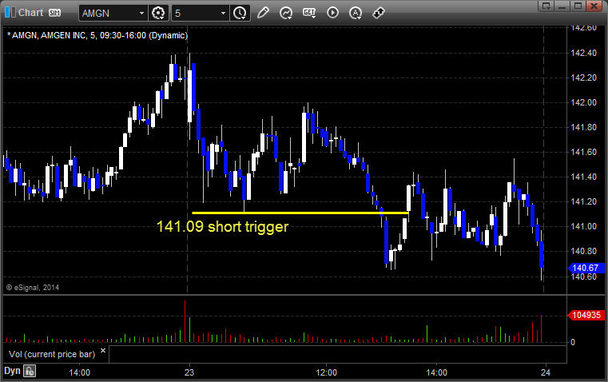Click the AMGN, AMGEN INC chart title text
The width and height of the screenshot is (608, 382).
(97, 36)
